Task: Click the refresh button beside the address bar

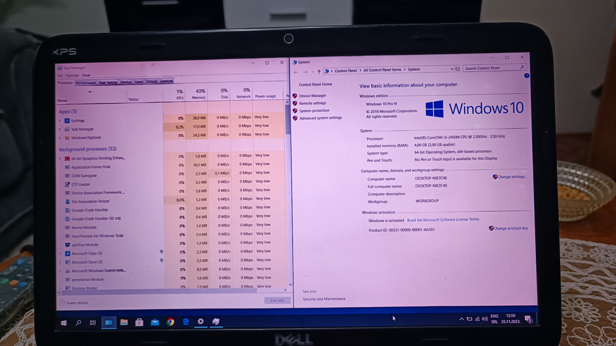Action: (457, 69)
